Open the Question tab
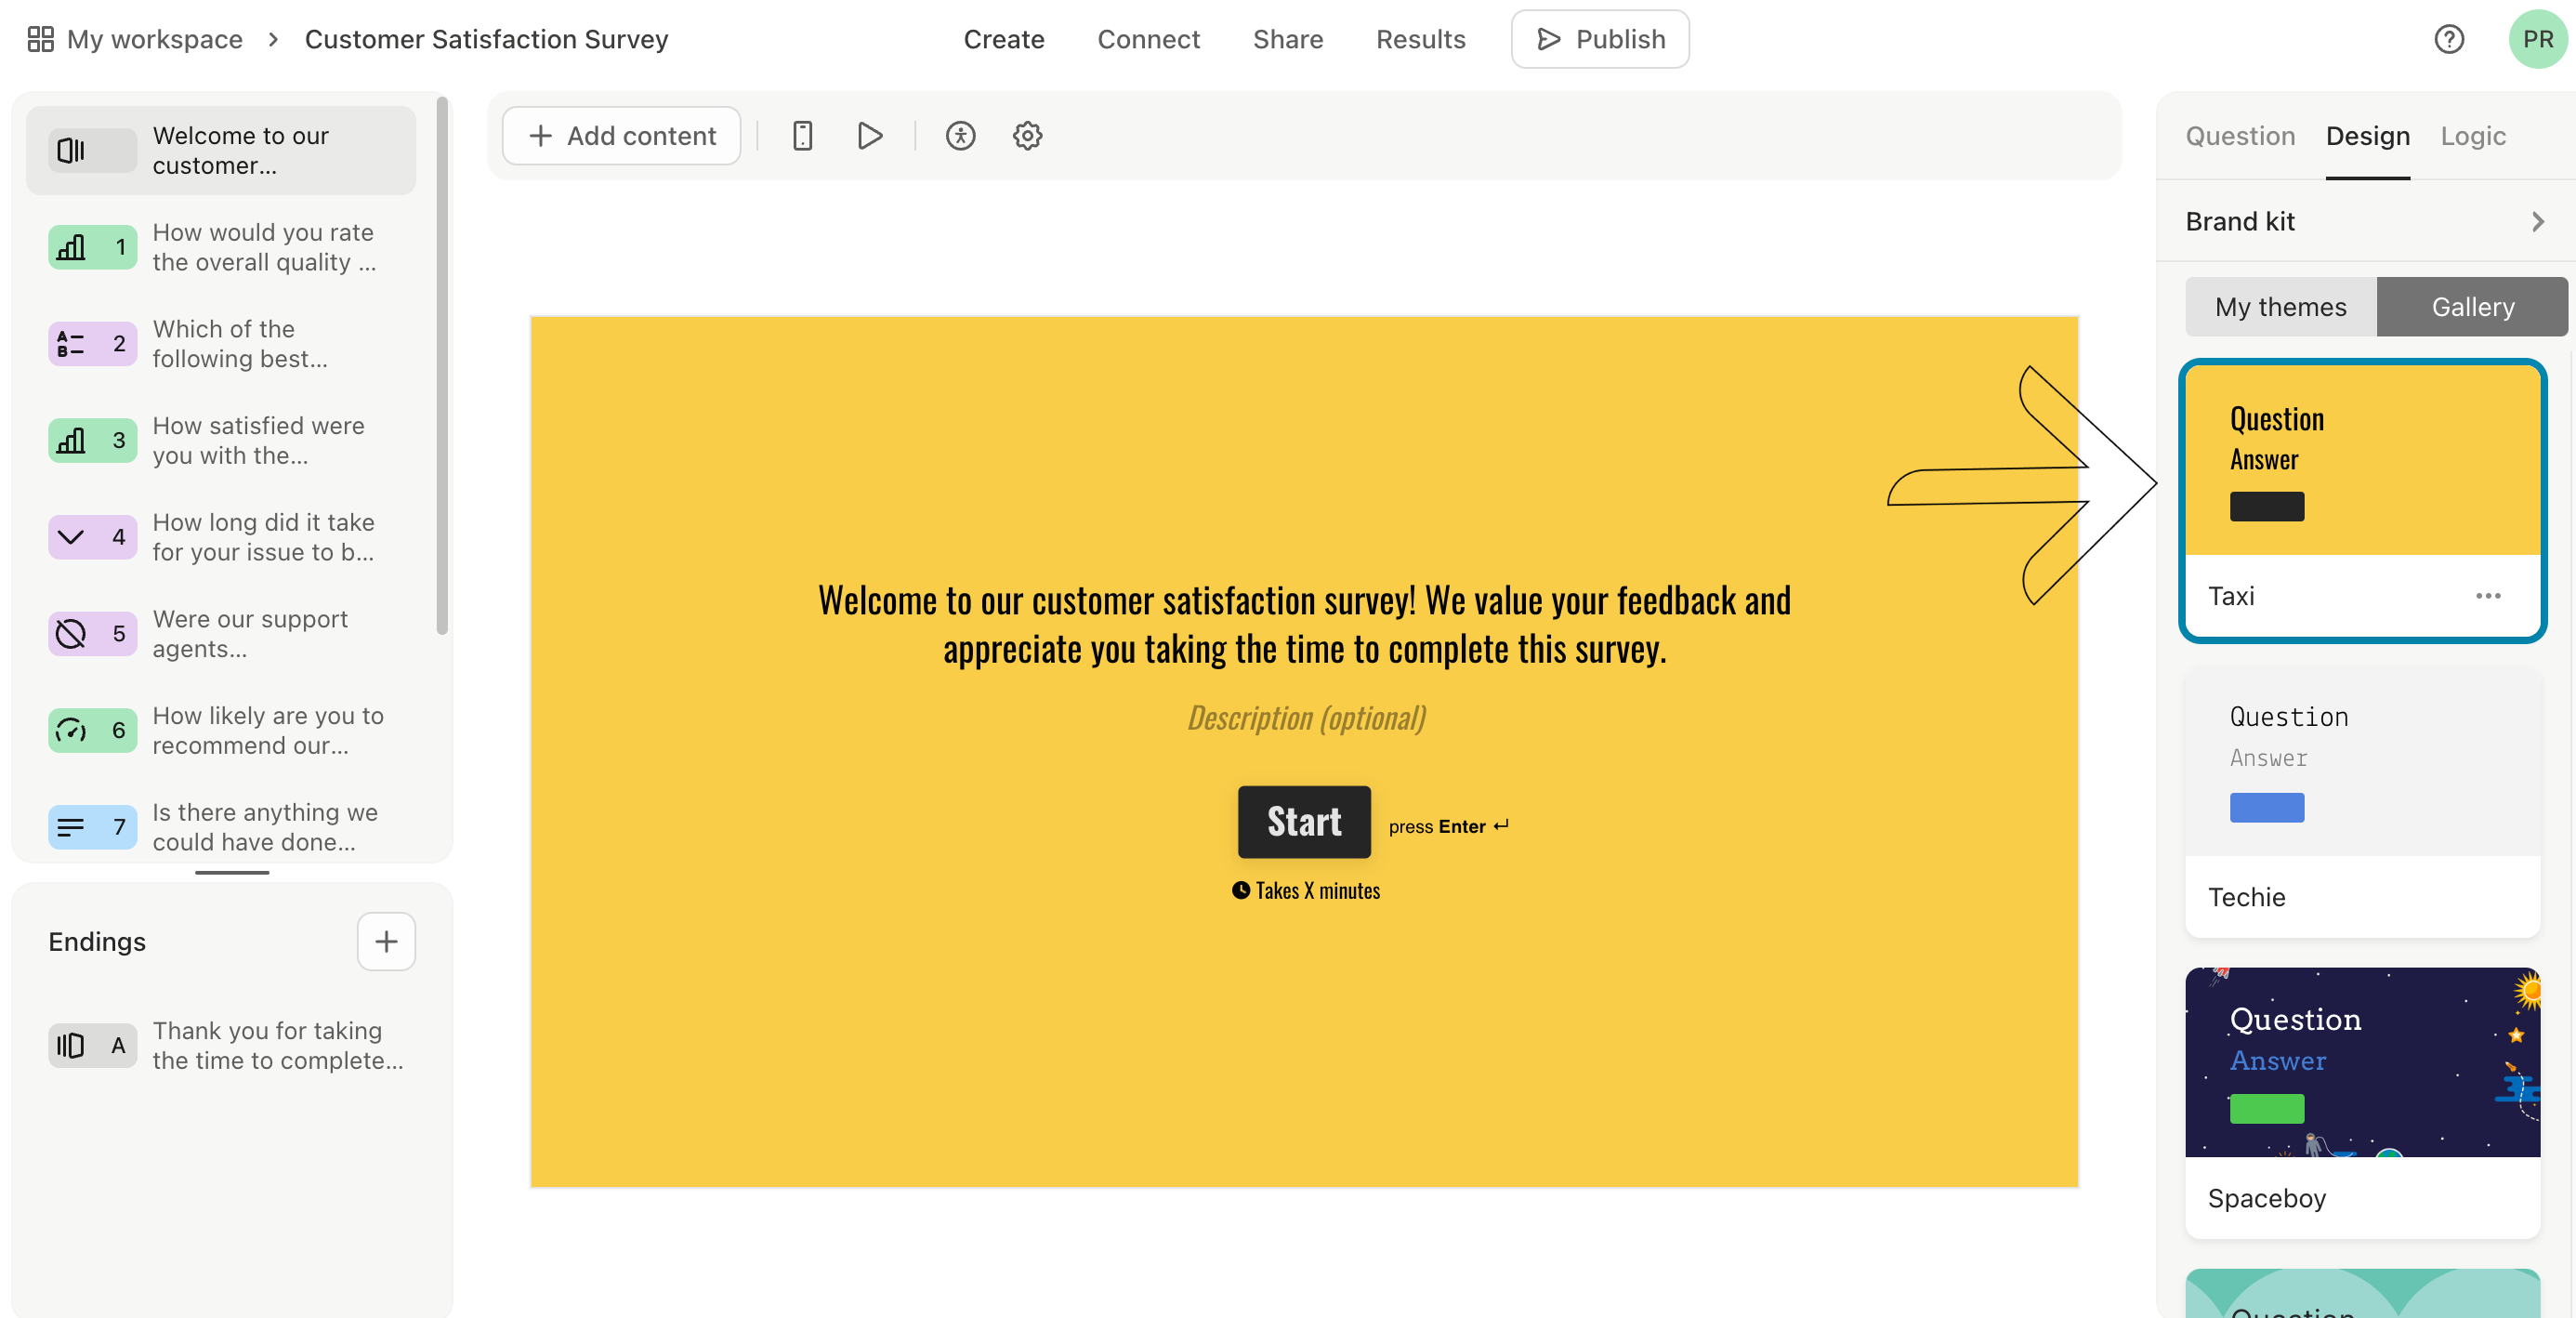The height and width of the screenshot is (1318, 2576). click(2239, 136)
